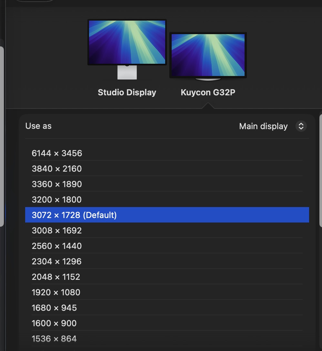Screen dimensions: 322x351
Task: Click the up-down chevron icon next to Main display
Action: (x=301, y=126)
